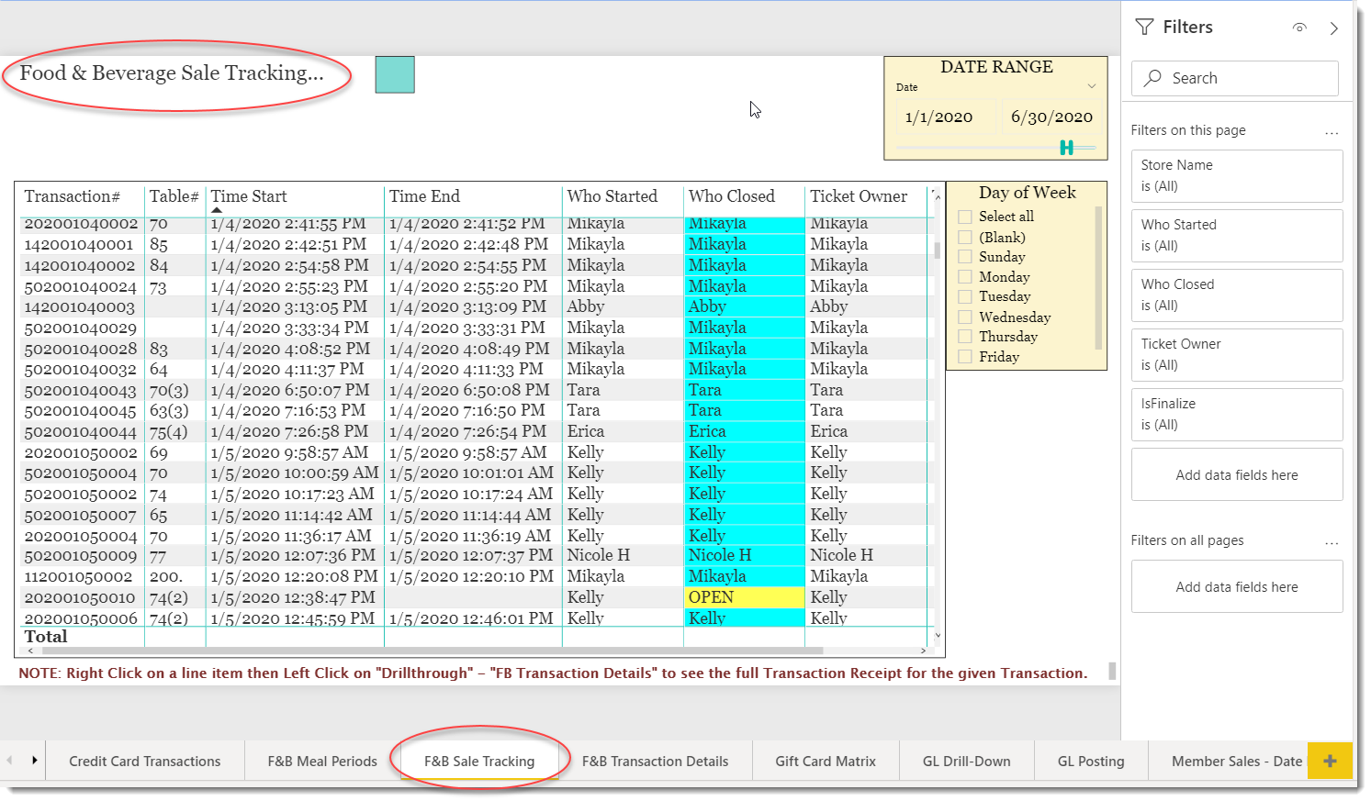This screenshot has width=1371, height=801.
Task: Hide the Filters pane with the eye icon
Action: 1299,28
